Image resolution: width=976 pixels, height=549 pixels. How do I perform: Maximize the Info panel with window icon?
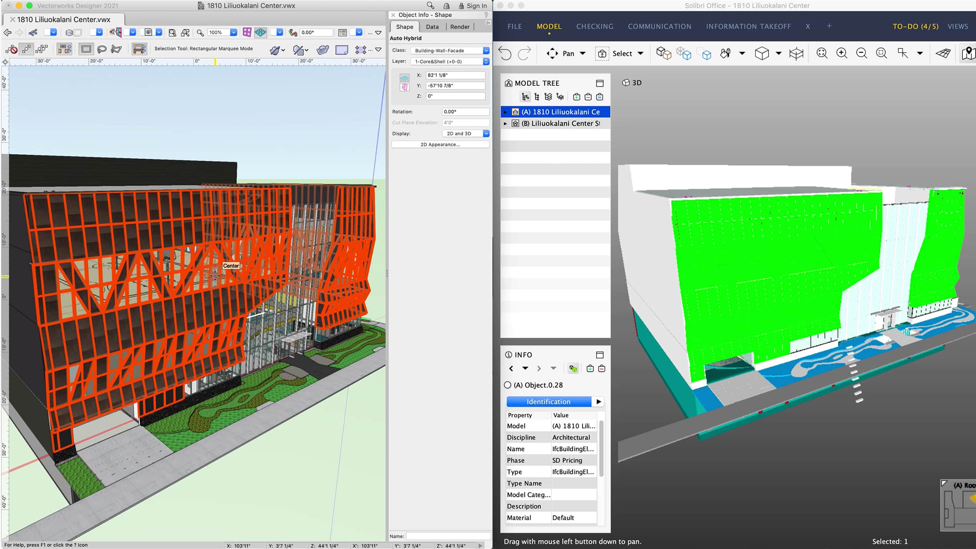pos(600,355)
